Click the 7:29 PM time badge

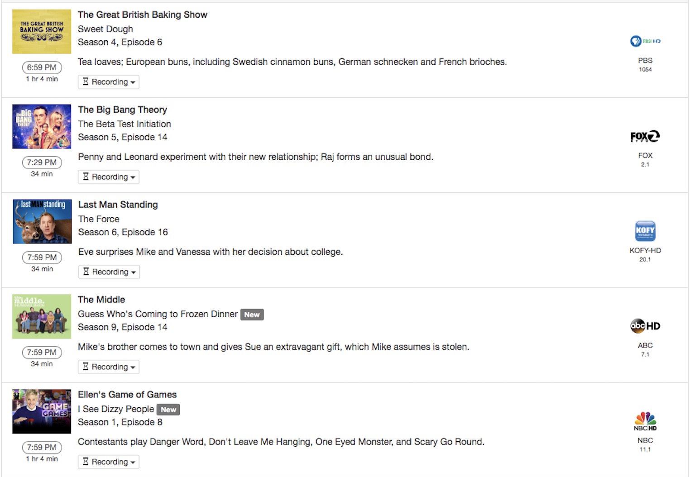coord(42,162)
